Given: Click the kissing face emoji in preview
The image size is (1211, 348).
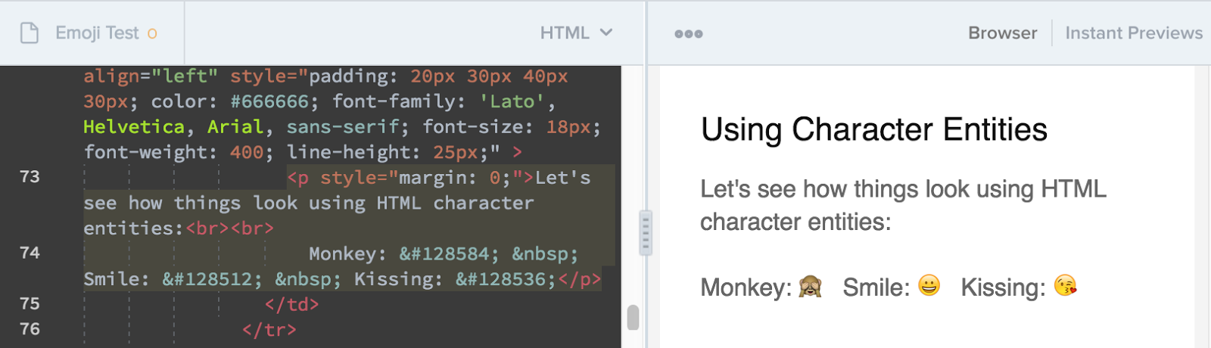Looking at the screenshot, I should coord(1065,286).
